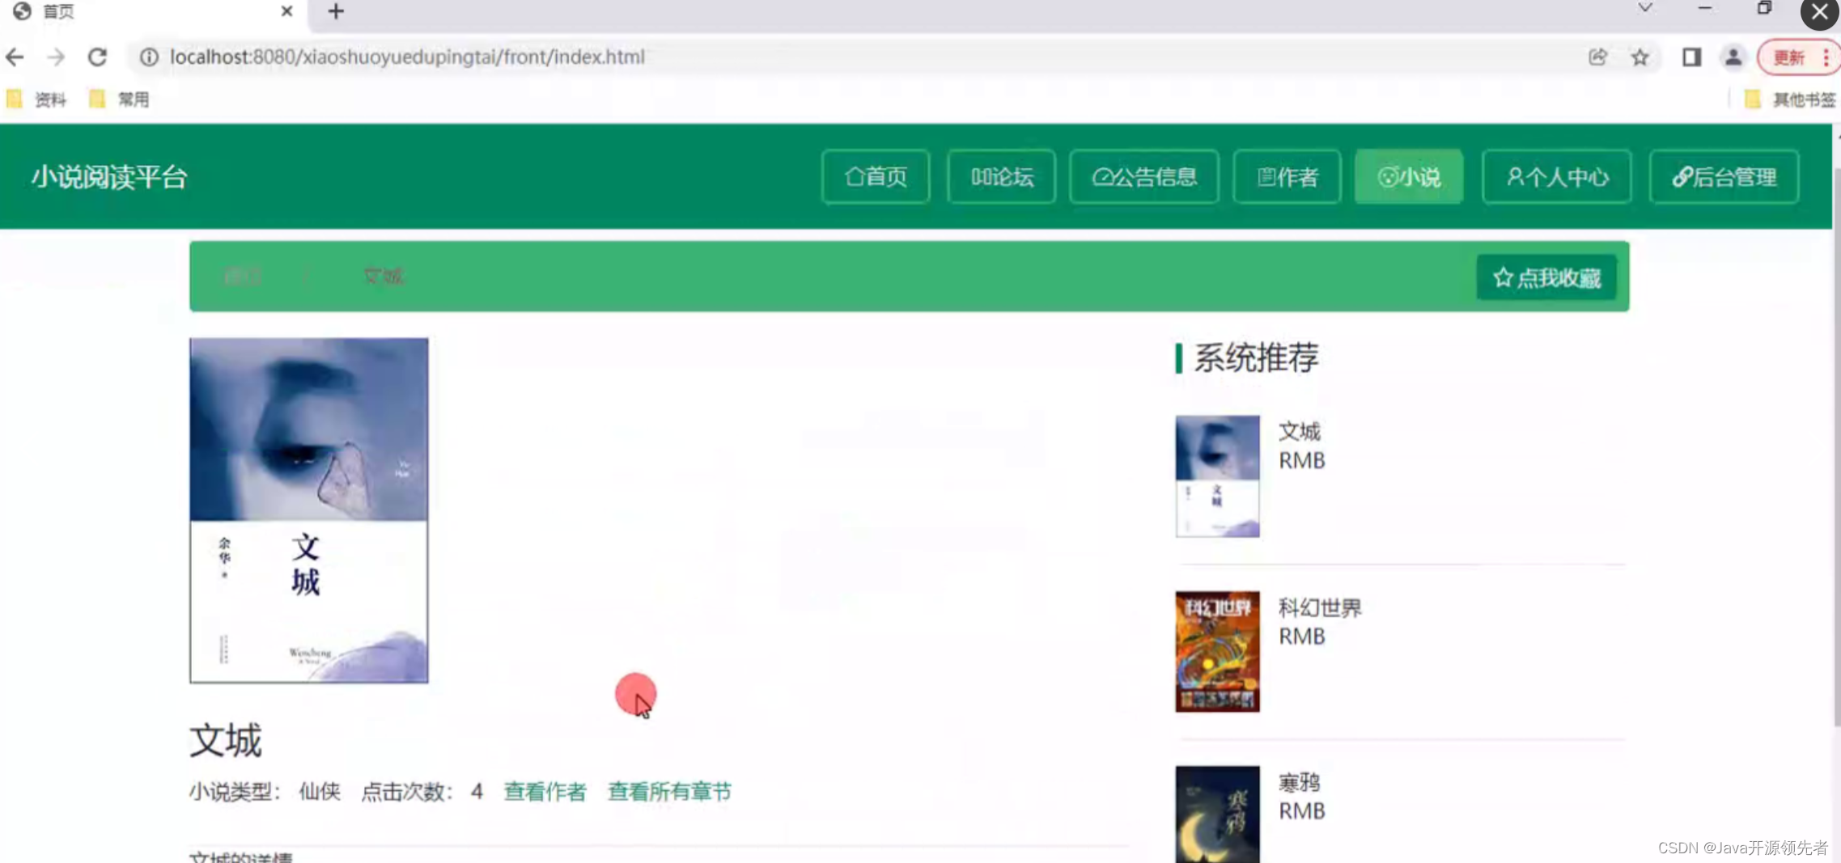Open the browser three-dot menu
Screen dimensions: 1841x863
pos(1826,57)
